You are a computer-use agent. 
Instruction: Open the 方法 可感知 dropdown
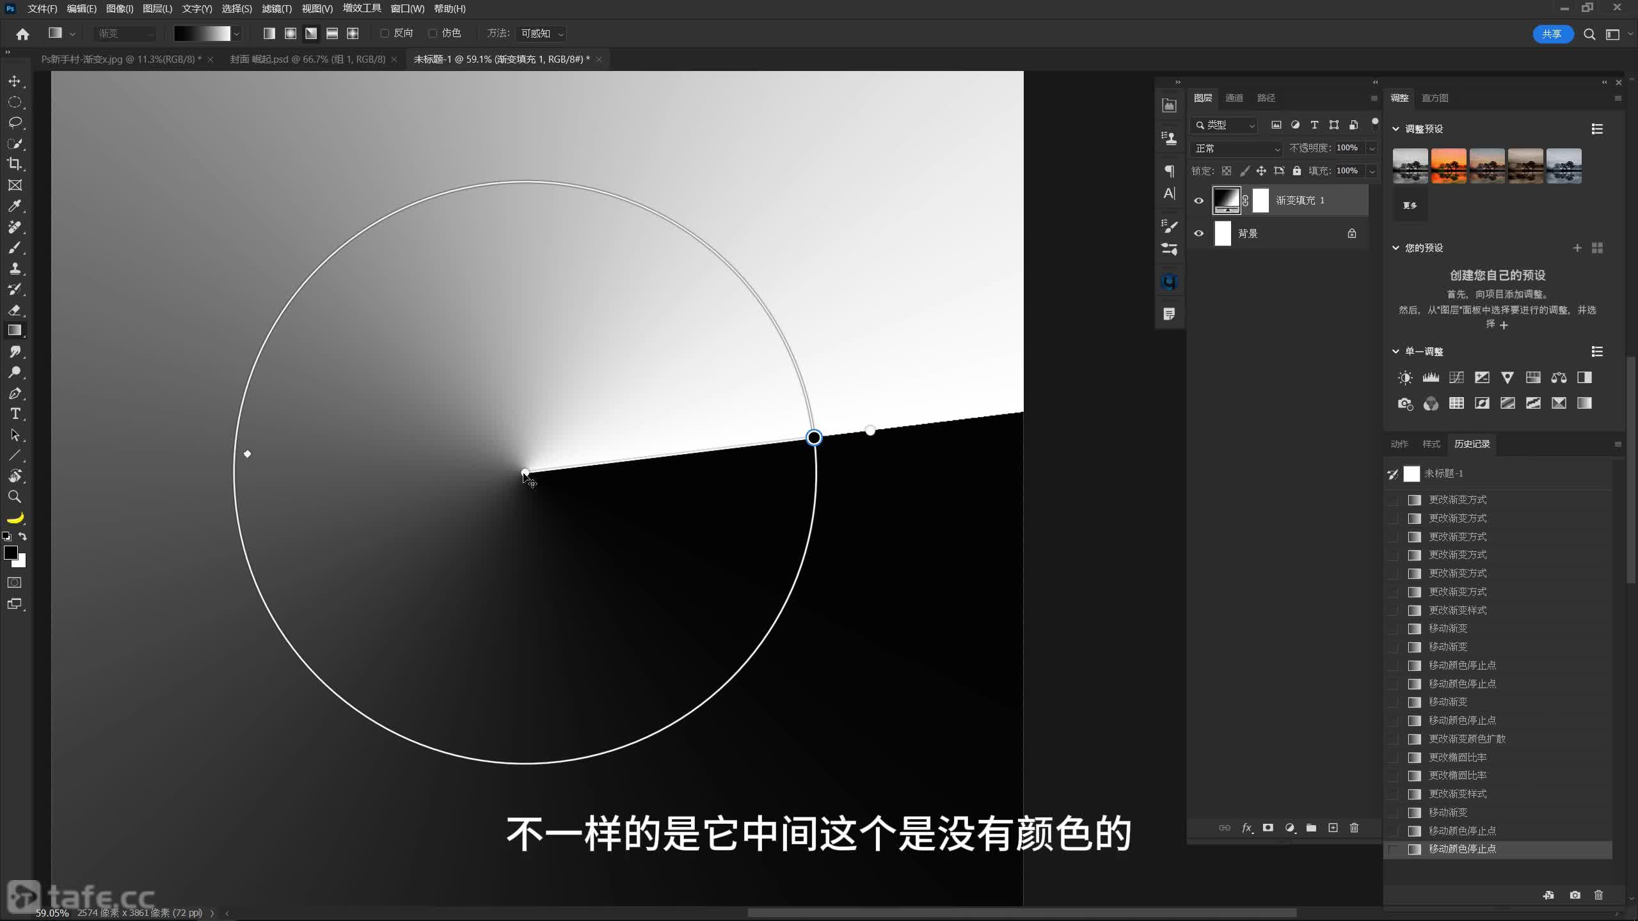coord(542,33)
